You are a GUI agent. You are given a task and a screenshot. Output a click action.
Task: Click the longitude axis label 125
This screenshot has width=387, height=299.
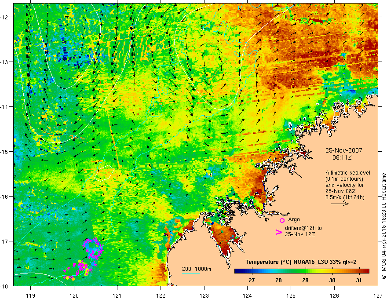[291, 295]
